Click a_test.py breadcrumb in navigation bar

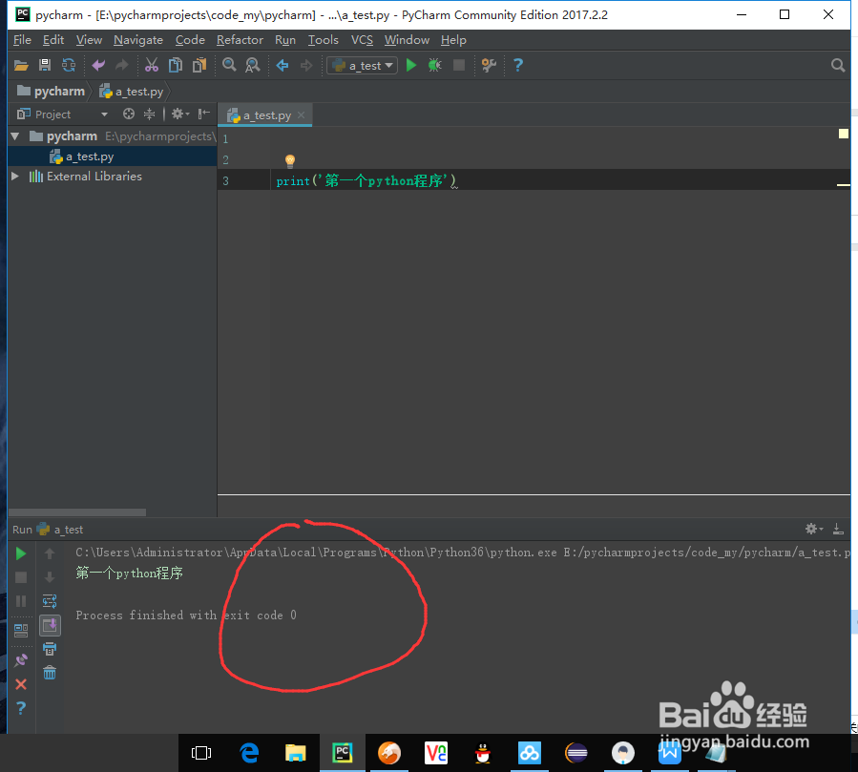click(132, 92)
